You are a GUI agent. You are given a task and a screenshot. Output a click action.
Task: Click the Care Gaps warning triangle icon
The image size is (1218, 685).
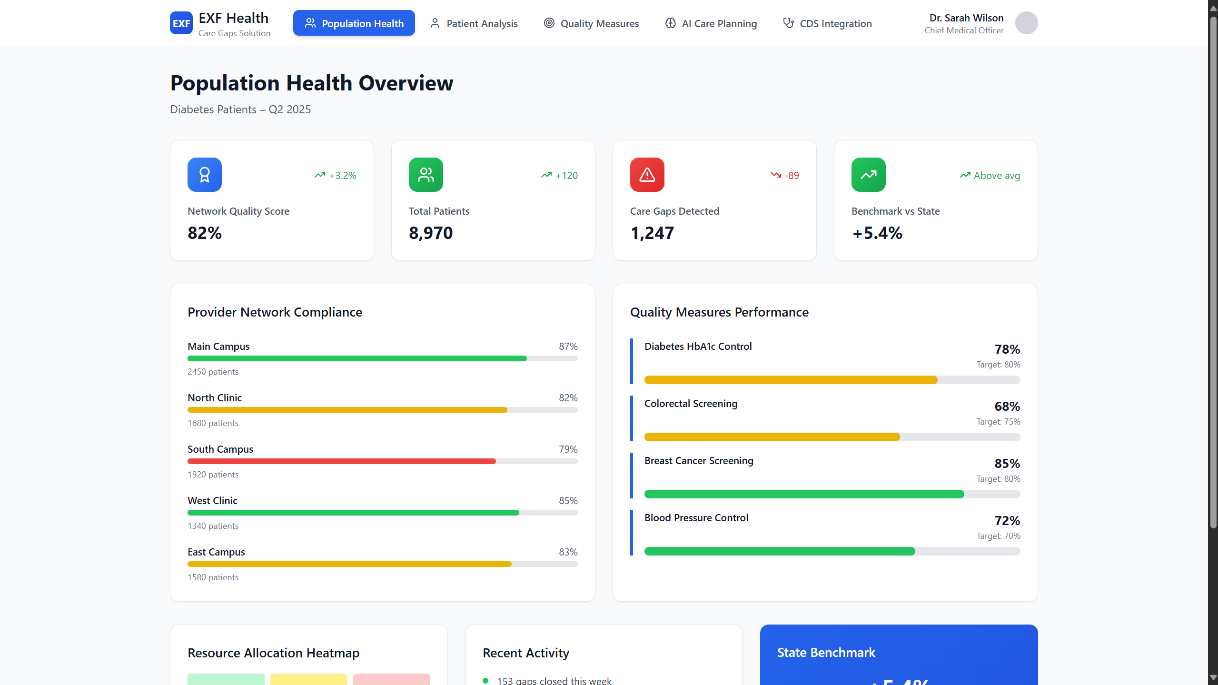(647, 175)
